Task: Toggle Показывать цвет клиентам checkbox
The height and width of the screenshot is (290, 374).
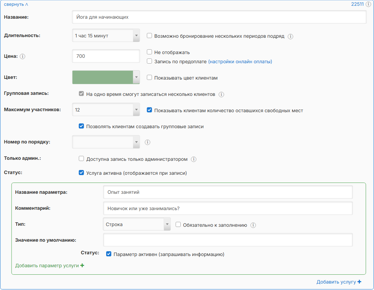Action: click(149, 78)
